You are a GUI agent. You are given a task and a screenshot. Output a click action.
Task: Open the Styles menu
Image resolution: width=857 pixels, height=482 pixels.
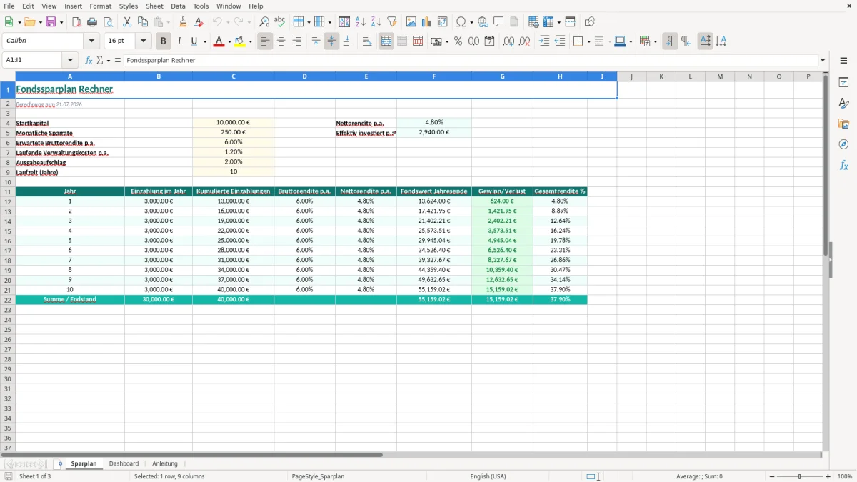coord(129,6)
